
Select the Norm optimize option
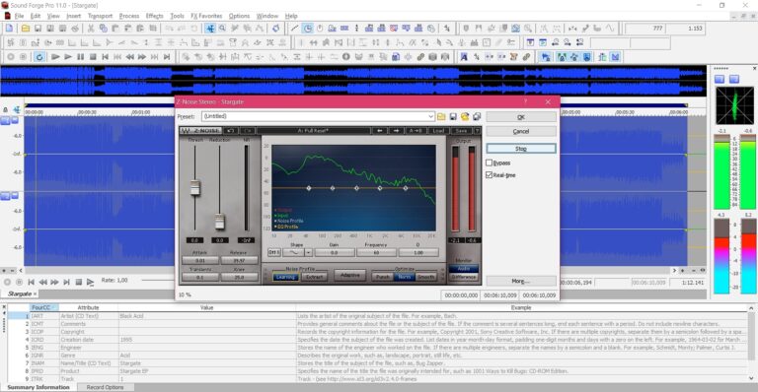pos(404,277)
